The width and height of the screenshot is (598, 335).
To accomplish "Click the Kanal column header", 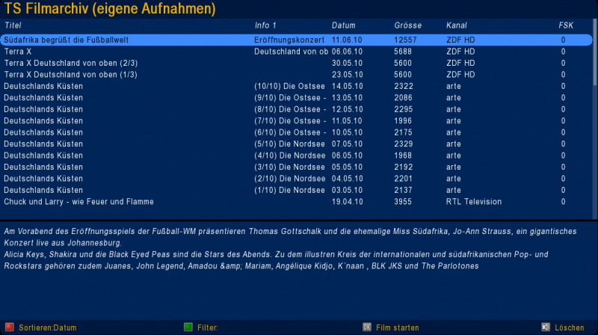I will tap(457, 25).
